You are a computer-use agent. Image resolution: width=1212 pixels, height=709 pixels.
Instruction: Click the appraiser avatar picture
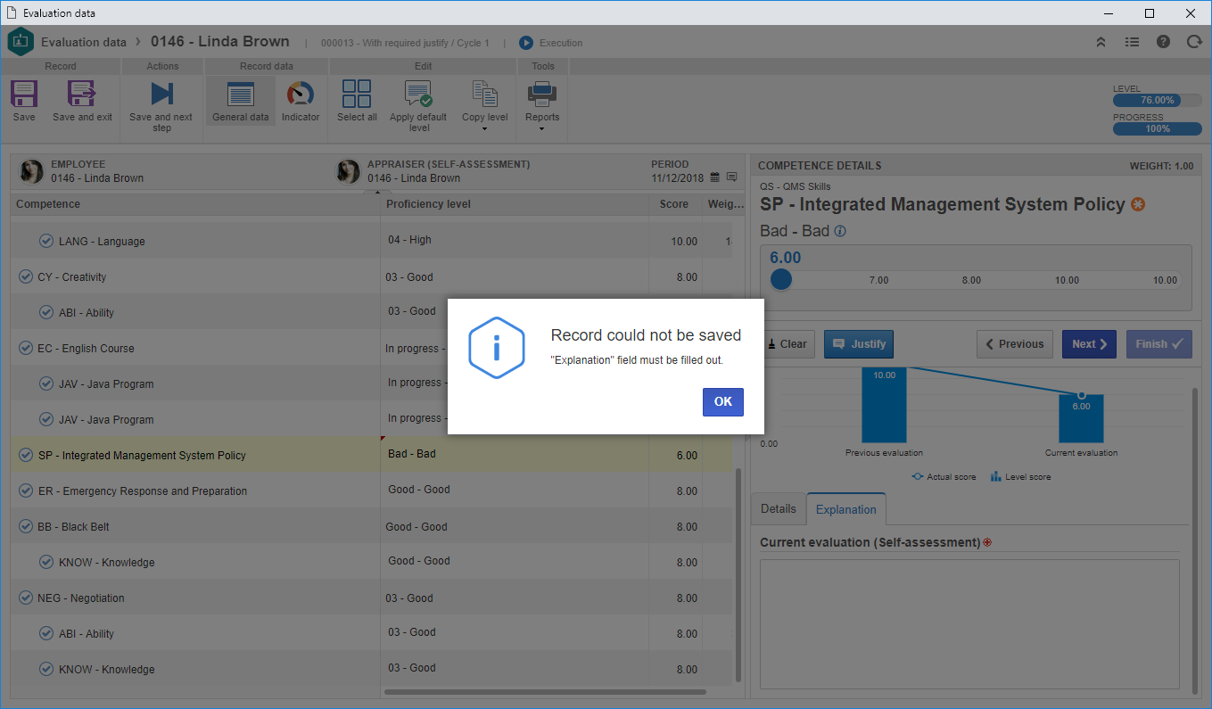349,171
